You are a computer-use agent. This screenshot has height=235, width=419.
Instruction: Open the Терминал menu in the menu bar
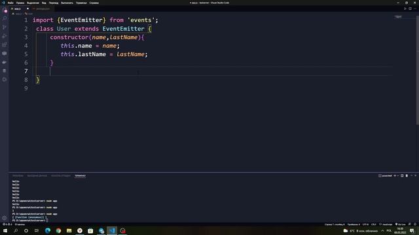click(x=81, y=3)
